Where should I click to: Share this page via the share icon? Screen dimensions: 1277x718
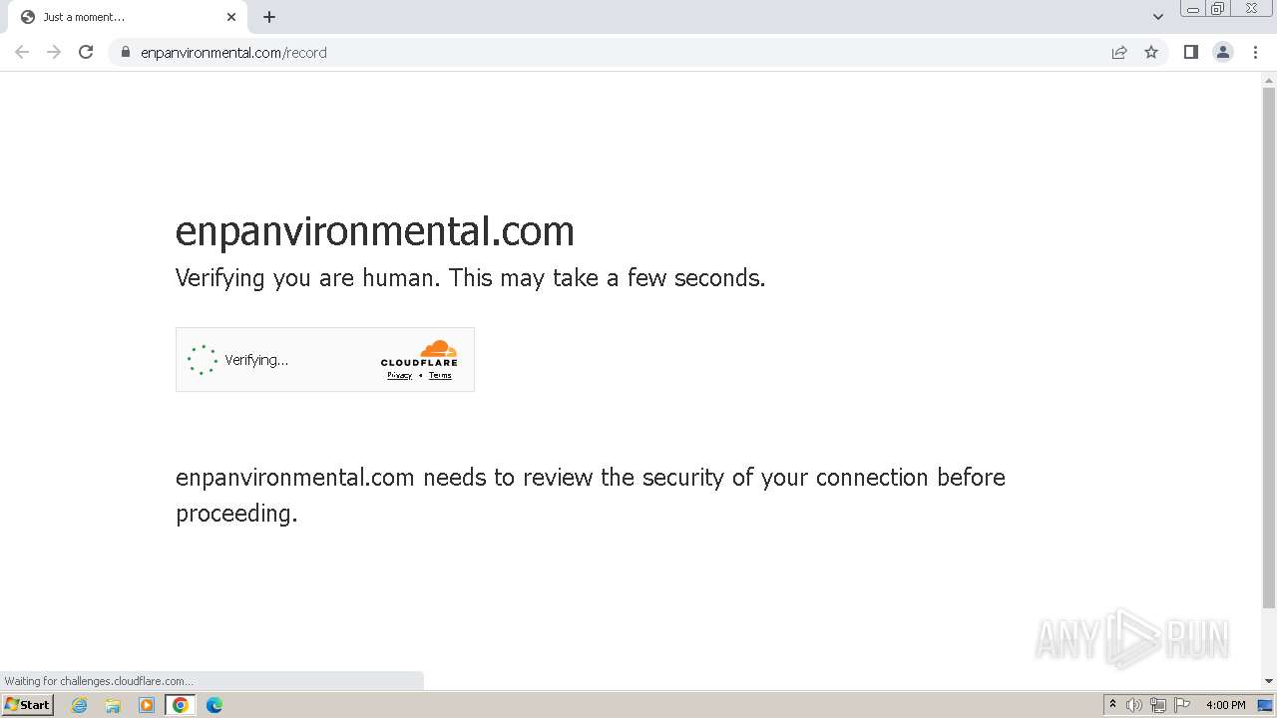[1119, 52]
